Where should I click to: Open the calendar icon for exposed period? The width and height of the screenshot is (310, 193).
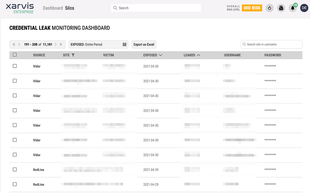pyautogui.click(x=124, y=44)
